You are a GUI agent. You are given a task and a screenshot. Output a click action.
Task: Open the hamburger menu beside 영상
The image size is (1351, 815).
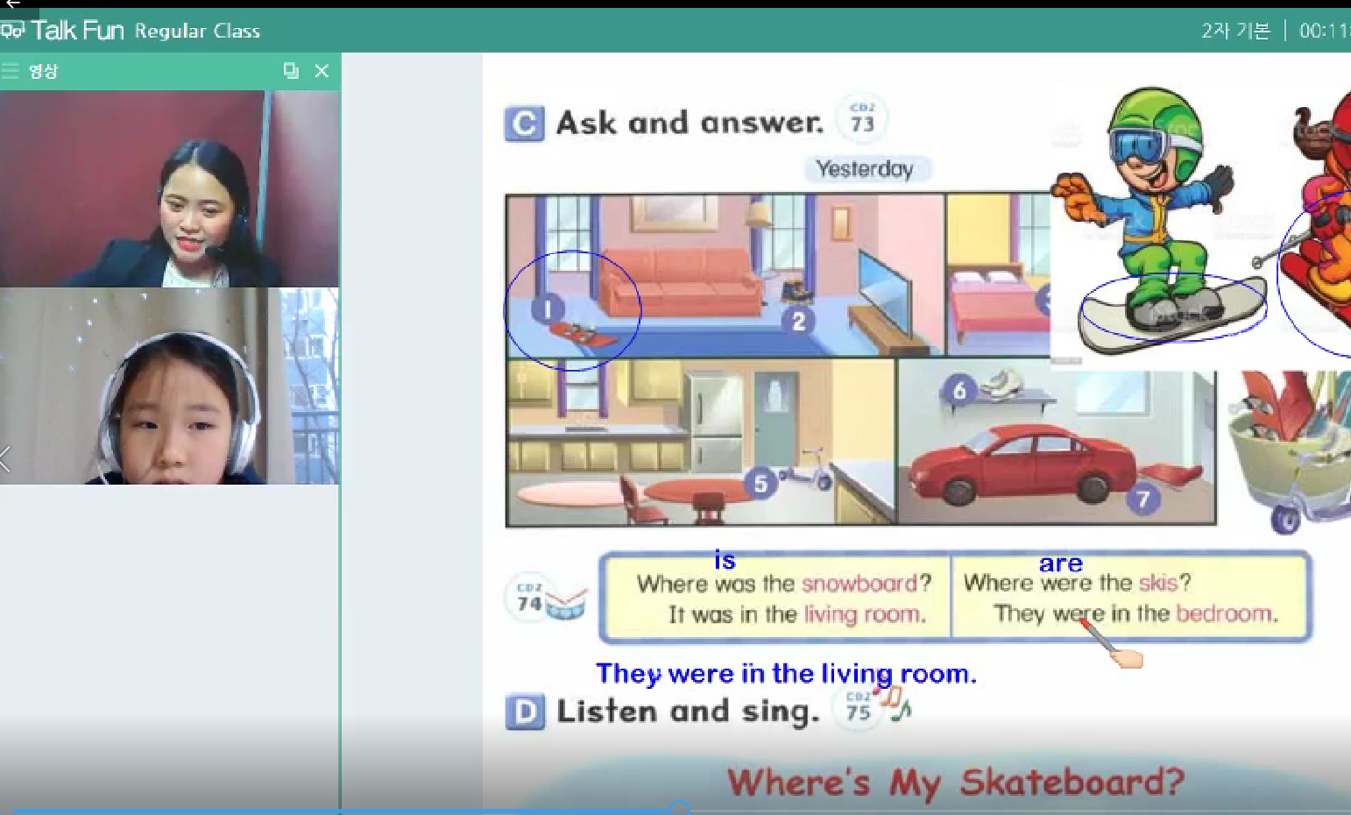(11, 71)
